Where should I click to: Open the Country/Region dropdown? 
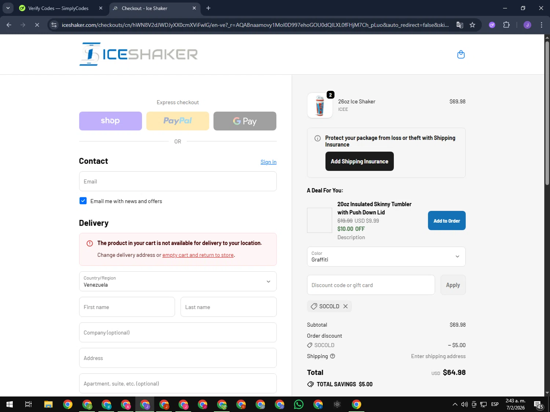[178, 281]
